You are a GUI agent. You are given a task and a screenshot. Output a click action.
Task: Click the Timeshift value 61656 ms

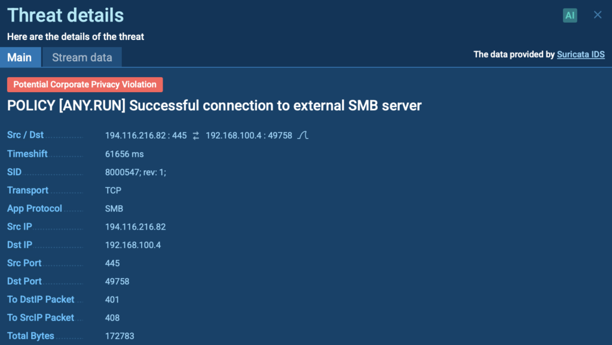tap(124, 154)
